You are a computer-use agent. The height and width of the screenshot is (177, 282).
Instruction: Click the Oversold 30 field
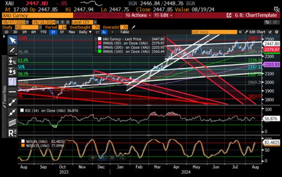pos(124,27)
